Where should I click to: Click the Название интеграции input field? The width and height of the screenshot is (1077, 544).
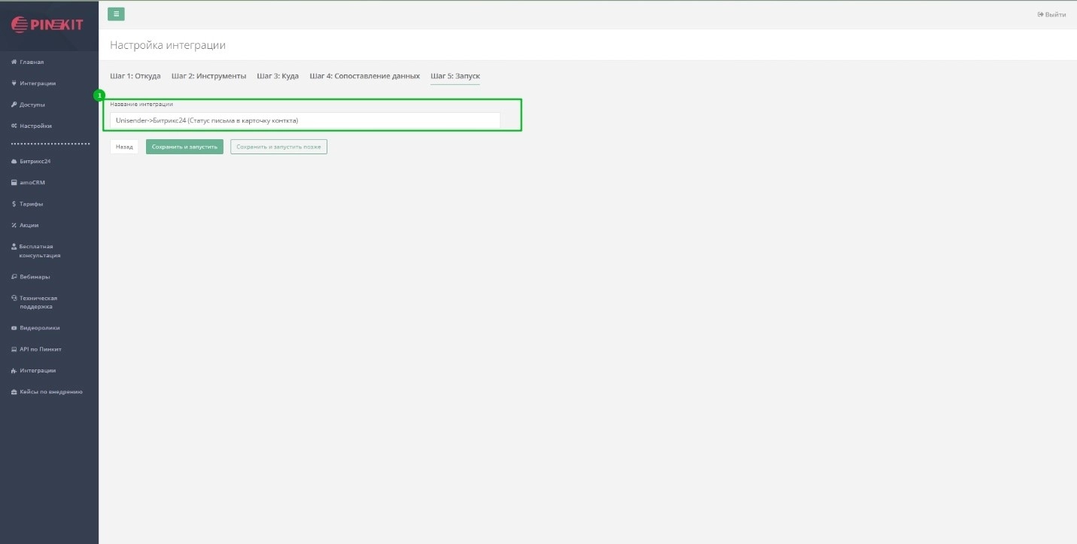coord(305,120)
